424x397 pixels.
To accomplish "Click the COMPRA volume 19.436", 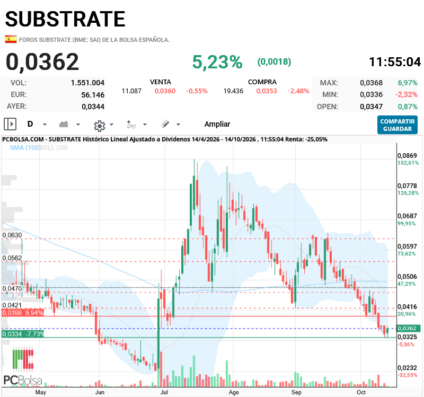I will (233, 91).
